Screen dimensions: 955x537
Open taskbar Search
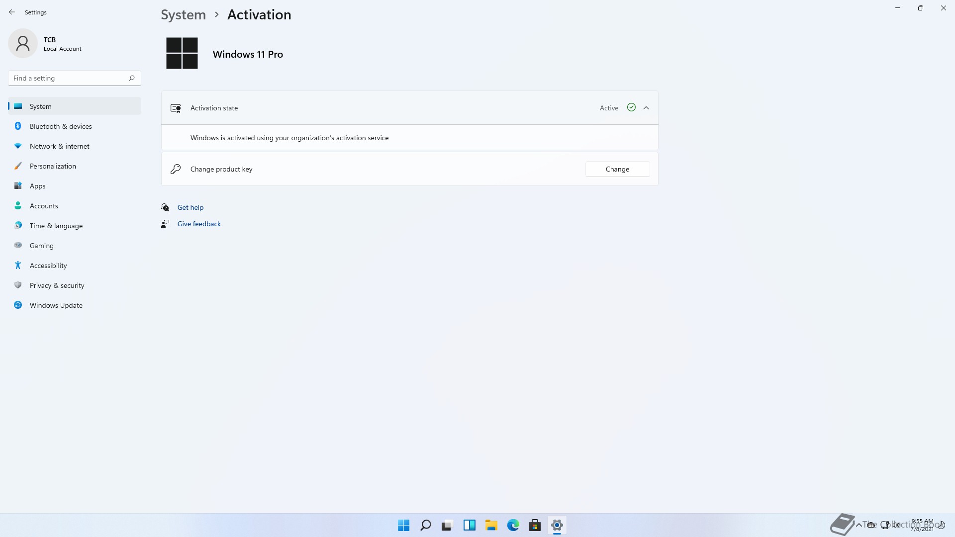pyautogui.click(x=425, y=525)
